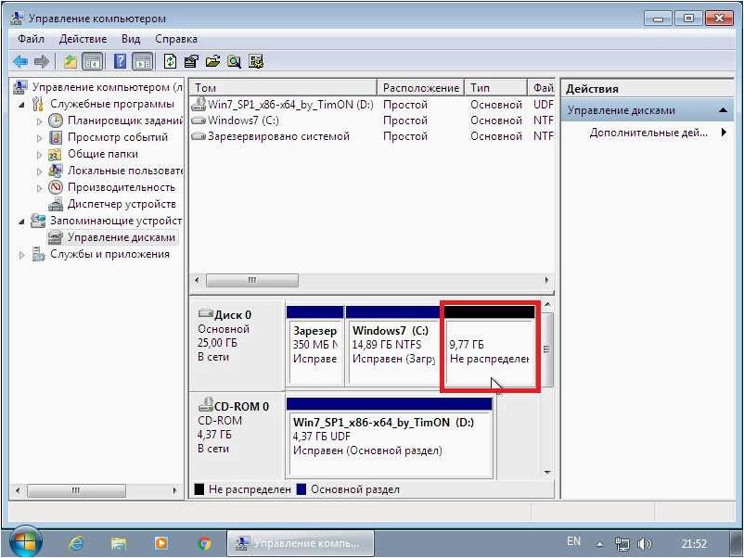Image resolution: width=744 pixels, height=558 pixels.
Task: Toggle the console tree pane icon
Action: click(x=93, y=61)
